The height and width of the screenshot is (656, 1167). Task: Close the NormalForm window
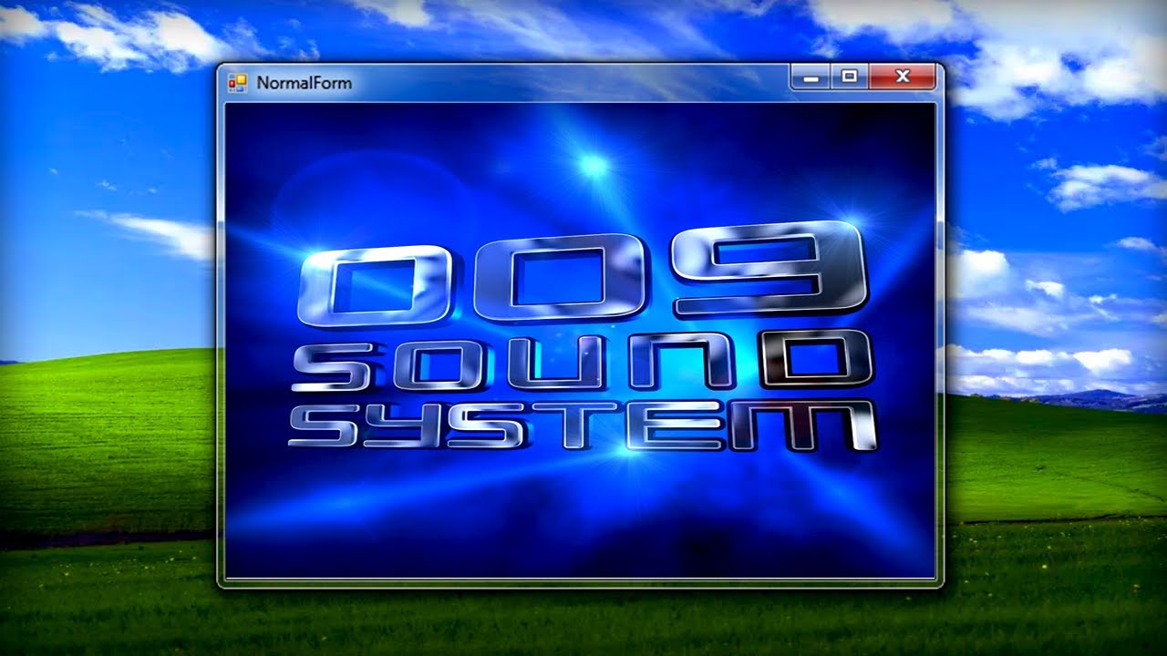point(903,77)
